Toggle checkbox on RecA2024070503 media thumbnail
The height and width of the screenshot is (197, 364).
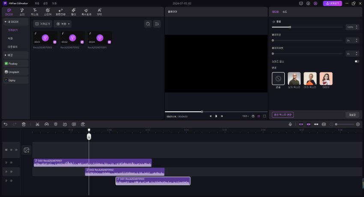point(54,42)
